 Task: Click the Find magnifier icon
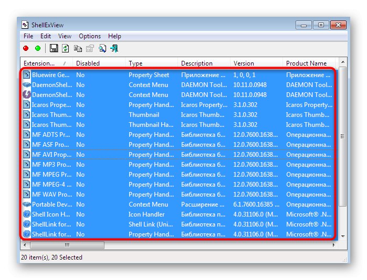102,48
